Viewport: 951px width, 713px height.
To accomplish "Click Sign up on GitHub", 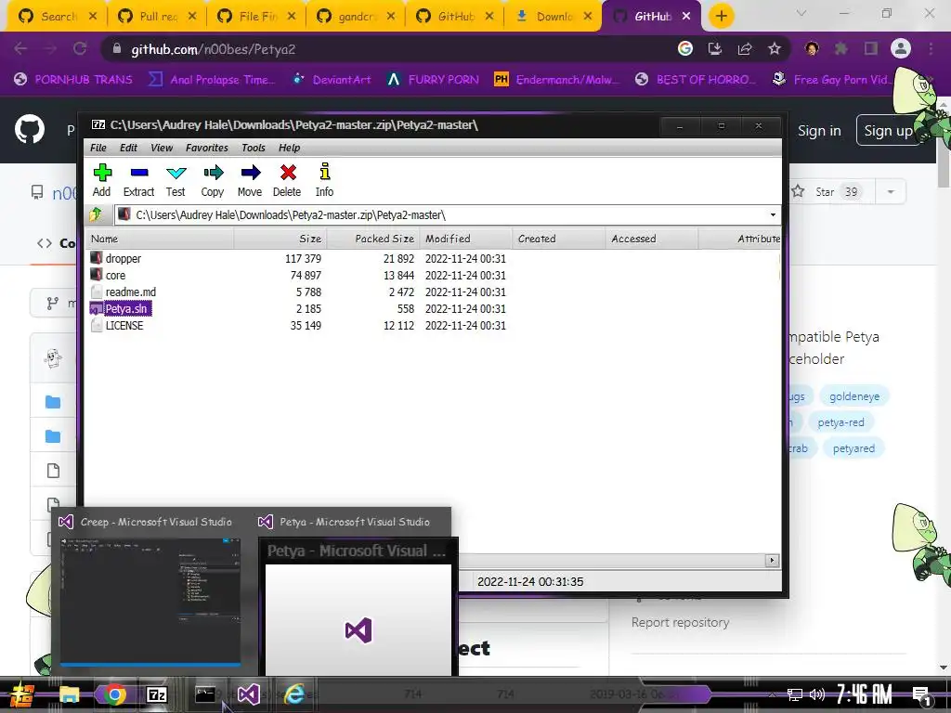I will [888, 130].
